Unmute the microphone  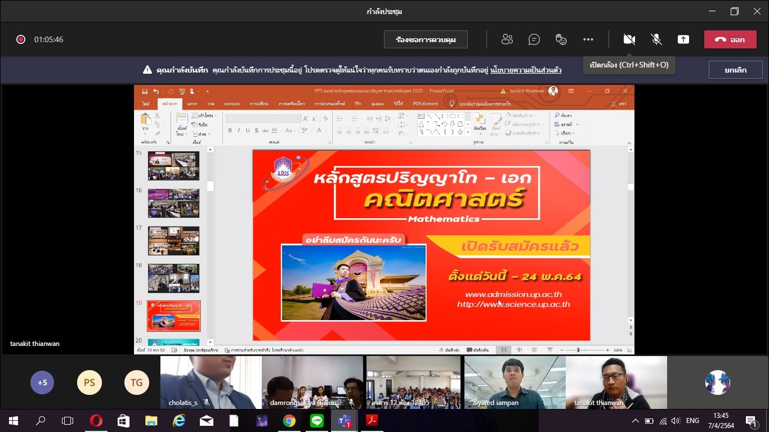(x=656, y=39)
